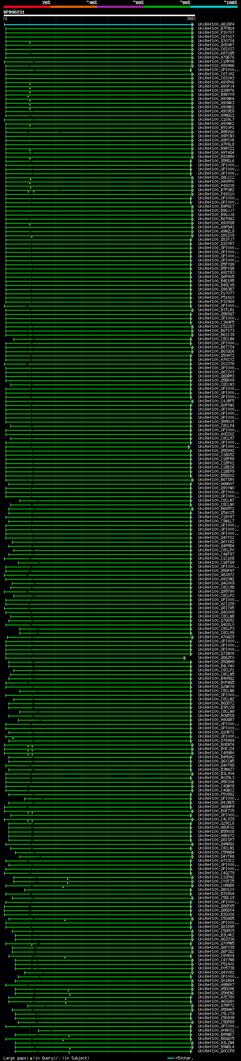Select the UniRef100_P17077 label
241x1061 pixels.
[216, 293]
